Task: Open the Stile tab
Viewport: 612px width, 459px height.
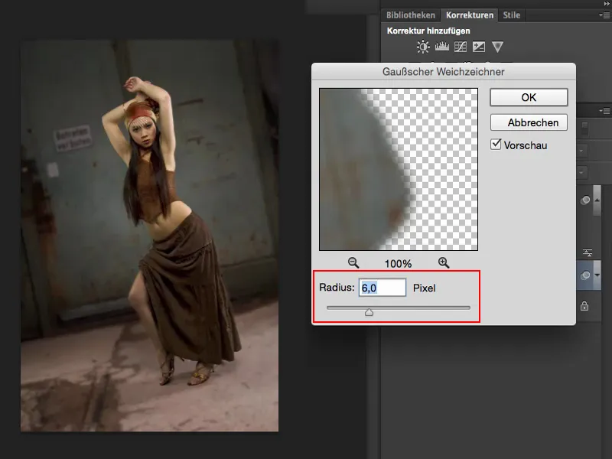Action: (x=511, y=15)
